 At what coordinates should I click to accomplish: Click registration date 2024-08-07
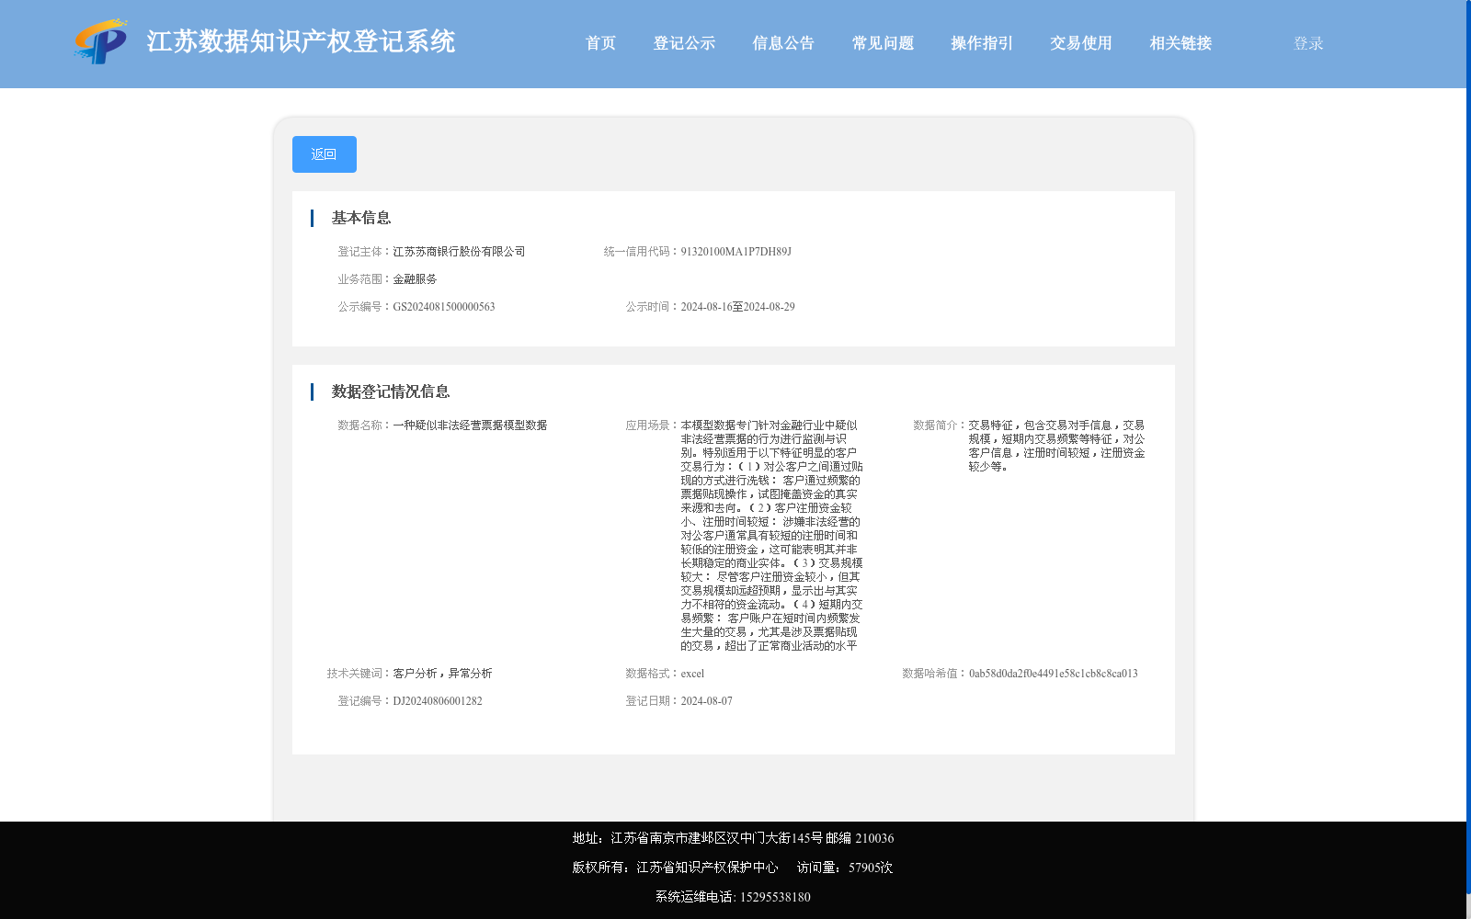(x=706, y=701)
